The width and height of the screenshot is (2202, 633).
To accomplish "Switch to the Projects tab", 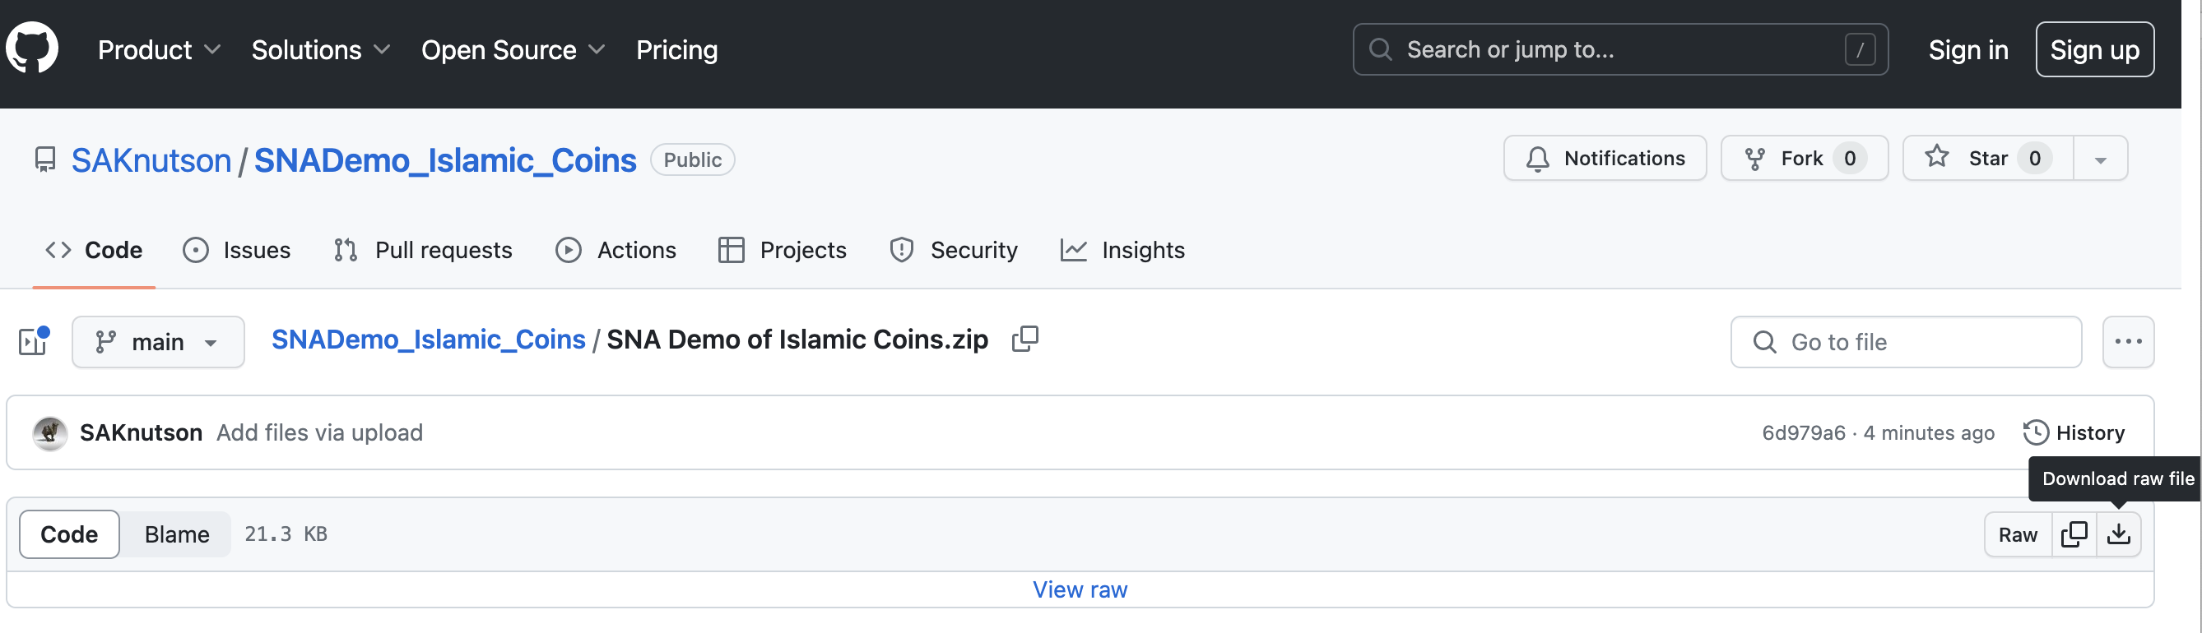I will (783, 249).
